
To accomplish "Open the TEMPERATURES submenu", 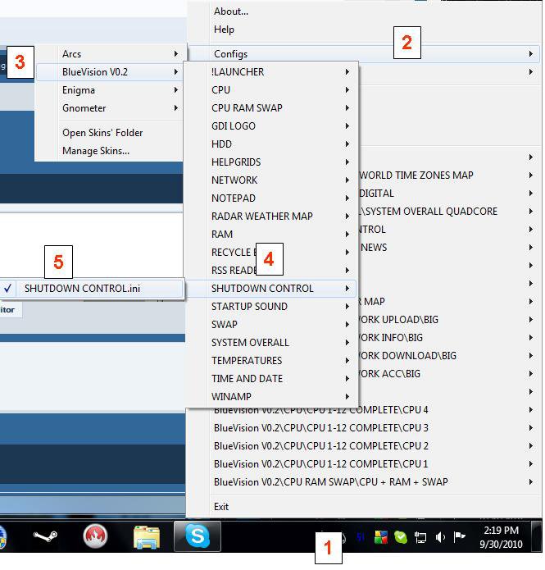I will 271,361.
